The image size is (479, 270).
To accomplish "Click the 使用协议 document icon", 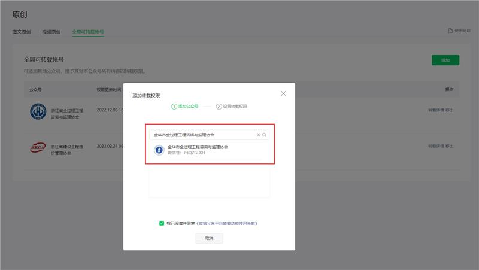I will point(450,31).
